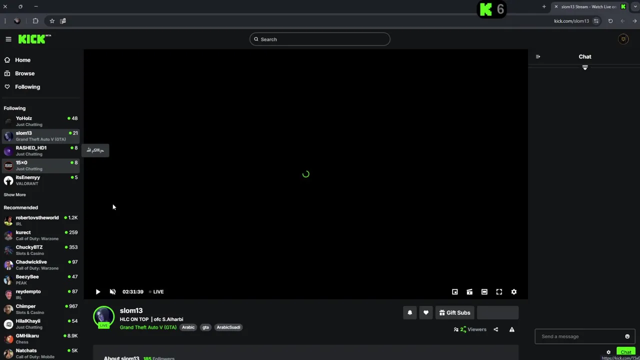640x360 pixels.
Task: Open Chimper recommended channel
Action: (41, 309)
